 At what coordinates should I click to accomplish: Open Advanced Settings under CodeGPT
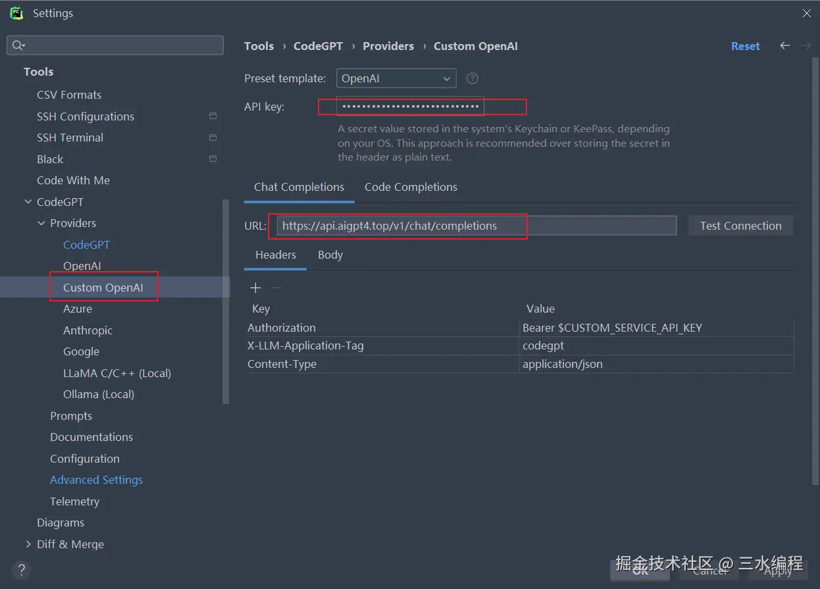click(96, 480)
